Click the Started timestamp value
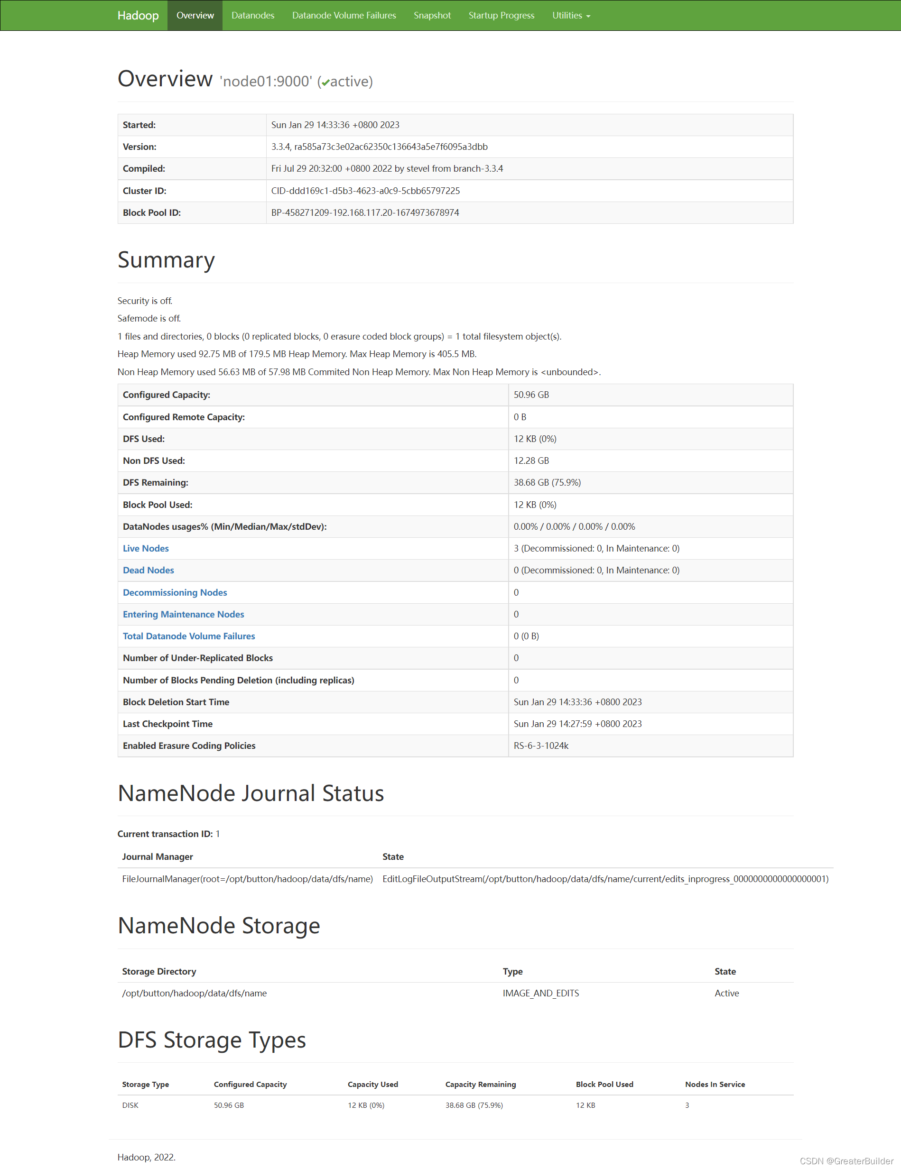This screenshot has width=901, height=1169. point(335,125)
